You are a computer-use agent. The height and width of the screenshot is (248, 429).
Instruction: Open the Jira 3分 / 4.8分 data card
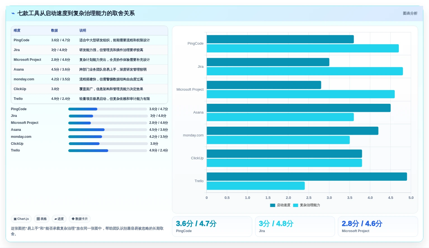click(x=295, y=227)
